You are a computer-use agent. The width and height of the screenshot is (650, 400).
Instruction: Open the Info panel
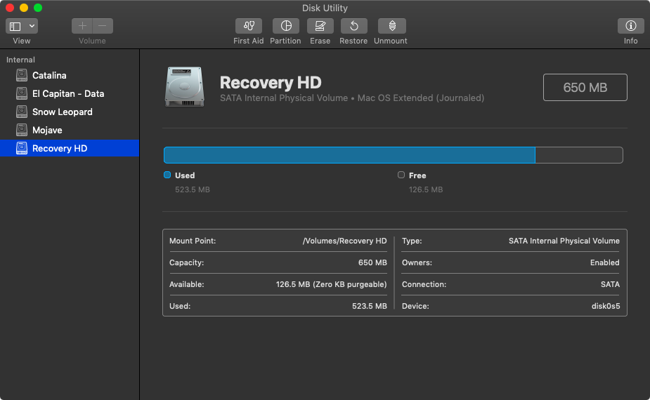[x=630, y=26]
